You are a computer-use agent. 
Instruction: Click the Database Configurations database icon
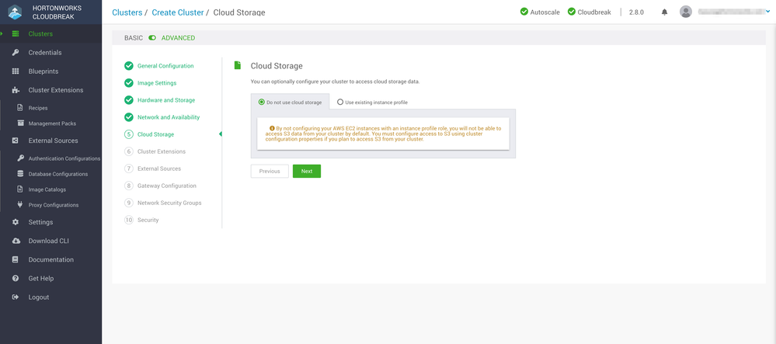[20, 174]
